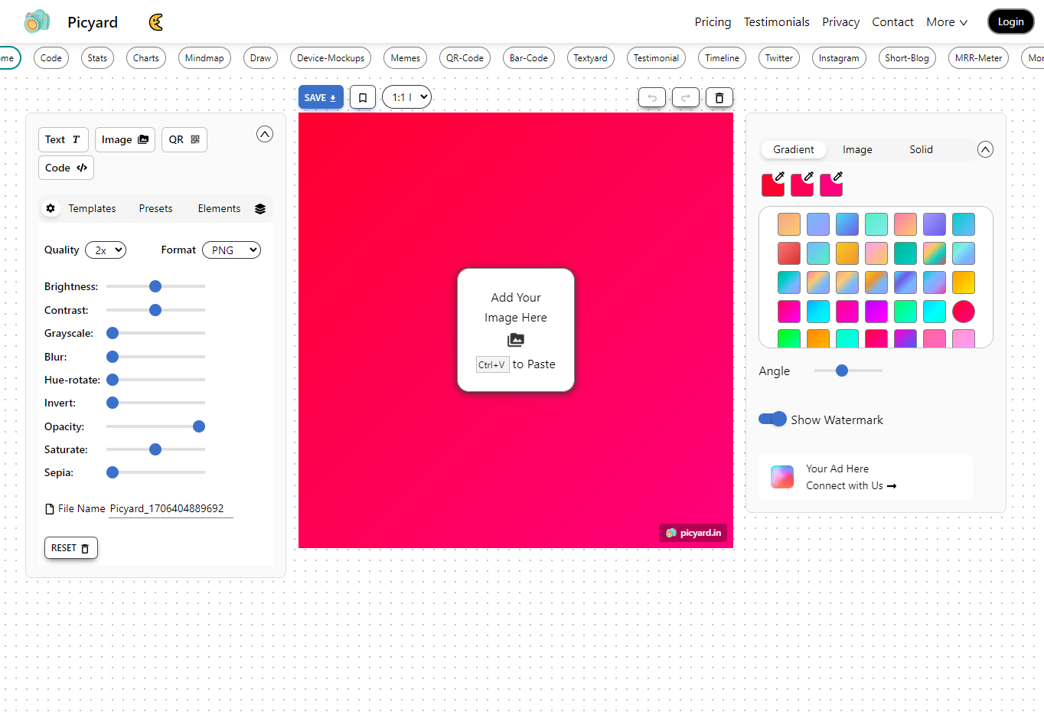Open the Format PNG dropdown
1044x715 pixels.
pyautogui.click(x=231, y=250)
